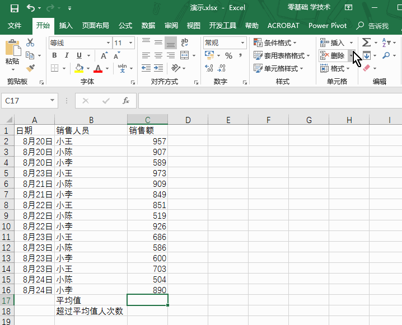
Task: Click the Insert Function fx button
Action: (x=126, y=100)
